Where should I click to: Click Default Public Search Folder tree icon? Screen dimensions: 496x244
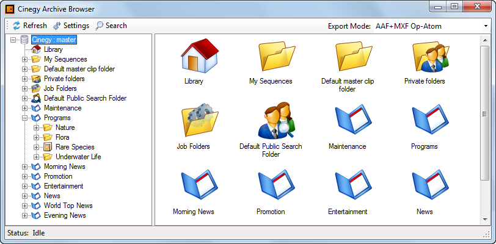(36, 98)
